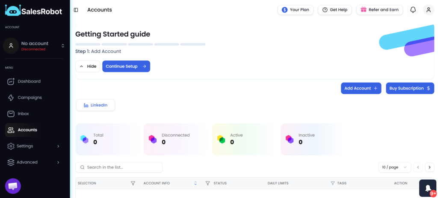Click the Dashboard chart icon

pyautogui.click(x=11, y=81)
